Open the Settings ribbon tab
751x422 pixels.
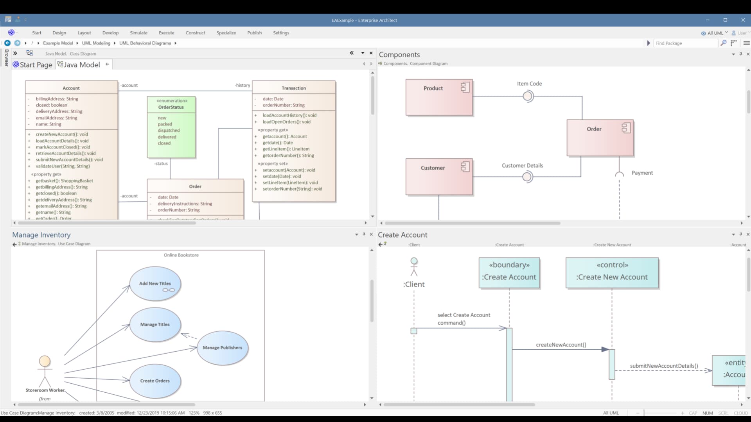pyautogui.click(x=281, y=33)
